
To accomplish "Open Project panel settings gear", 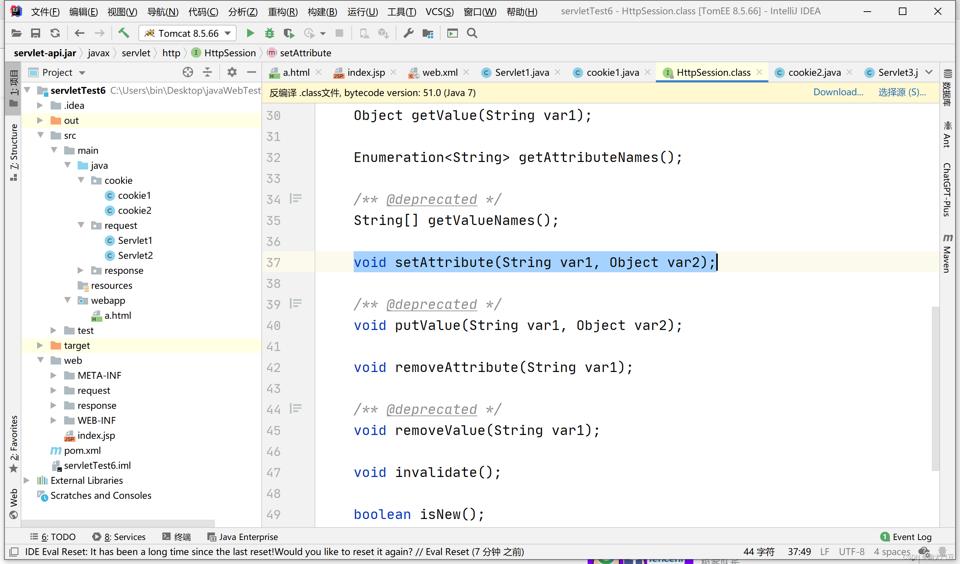I will click(232, 72).
